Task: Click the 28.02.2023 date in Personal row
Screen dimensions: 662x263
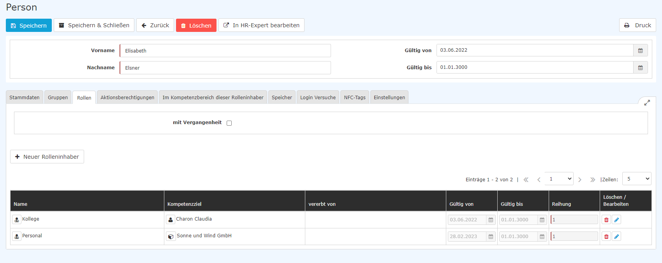Action: click(467, 237)
